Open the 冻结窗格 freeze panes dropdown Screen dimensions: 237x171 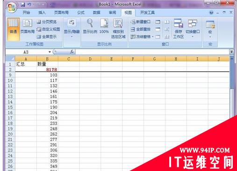coord(142,37)
